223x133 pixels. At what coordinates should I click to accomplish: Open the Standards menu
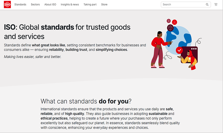[20, 5]
